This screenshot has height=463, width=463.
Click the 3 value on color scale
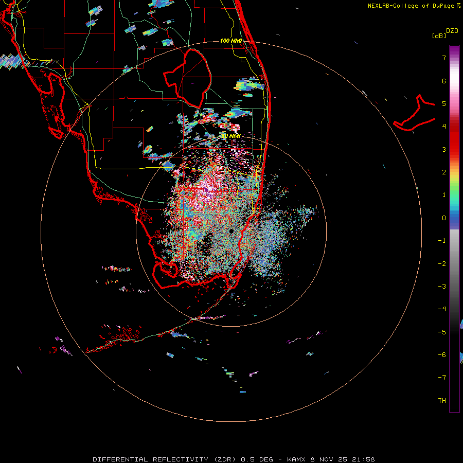pyautogui.click(x=444, y=149)
